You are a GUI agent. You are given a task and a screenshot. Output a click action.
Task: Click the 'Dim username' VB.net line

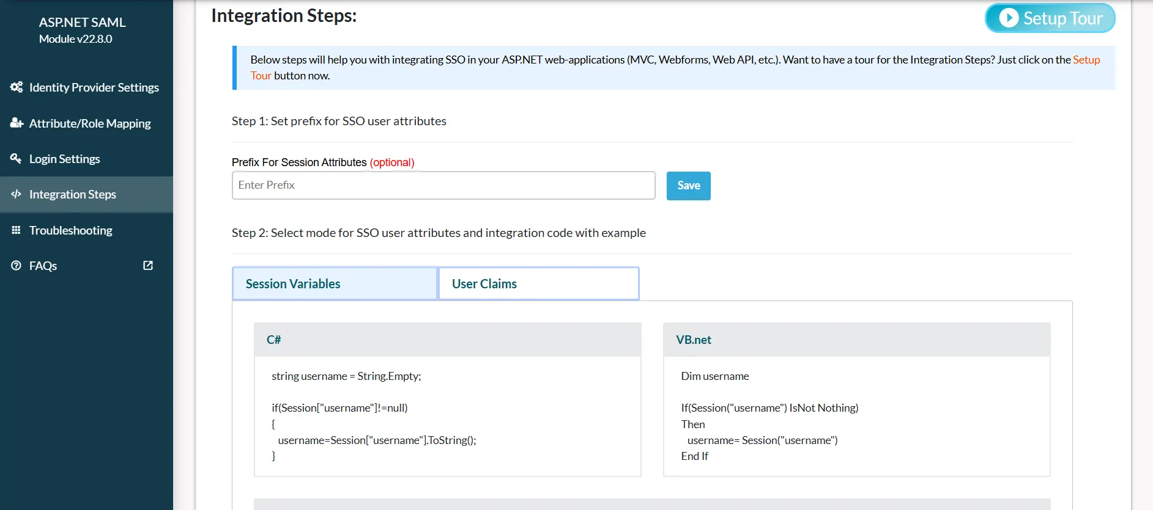(x=715, y=376)
